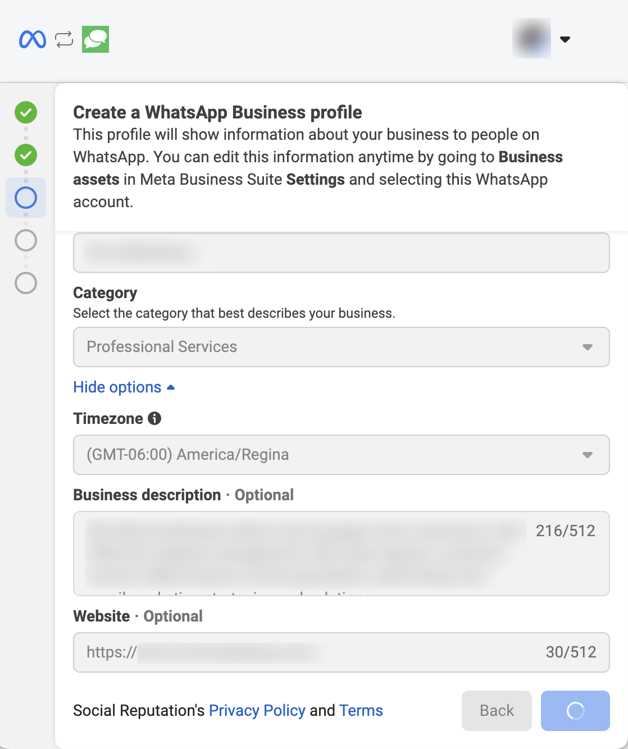Click the blurred profile avatar

(531, 39)
